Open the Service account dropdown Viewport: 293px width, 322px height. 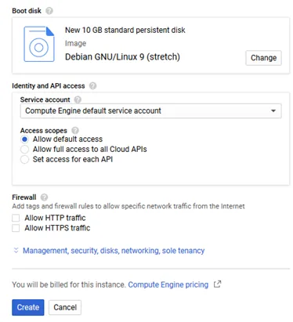[150, 111]
